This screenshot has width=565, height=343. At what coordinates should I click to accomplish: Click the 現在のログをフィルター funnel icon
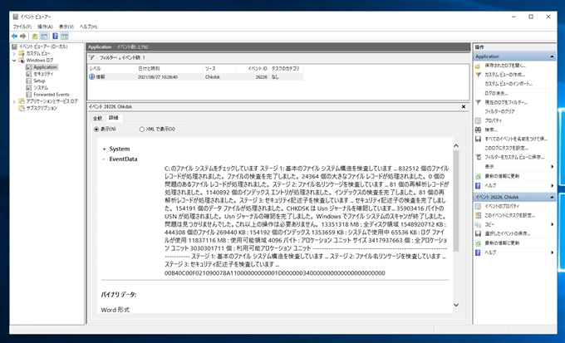(x=478, y=103)
